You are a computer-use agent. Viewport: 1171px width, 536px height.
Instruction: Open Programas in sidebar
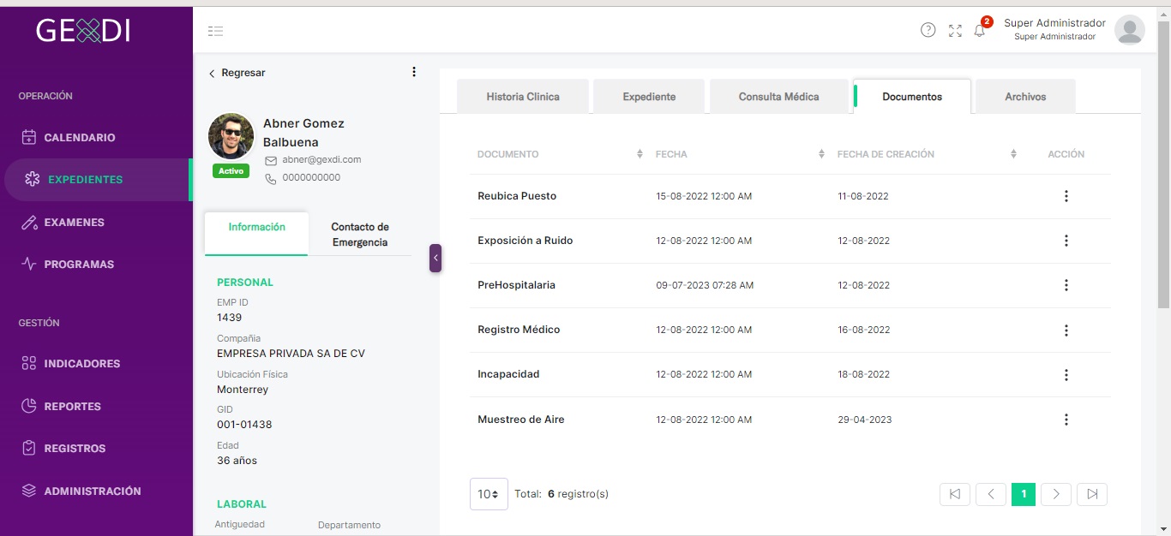point(79,265)
